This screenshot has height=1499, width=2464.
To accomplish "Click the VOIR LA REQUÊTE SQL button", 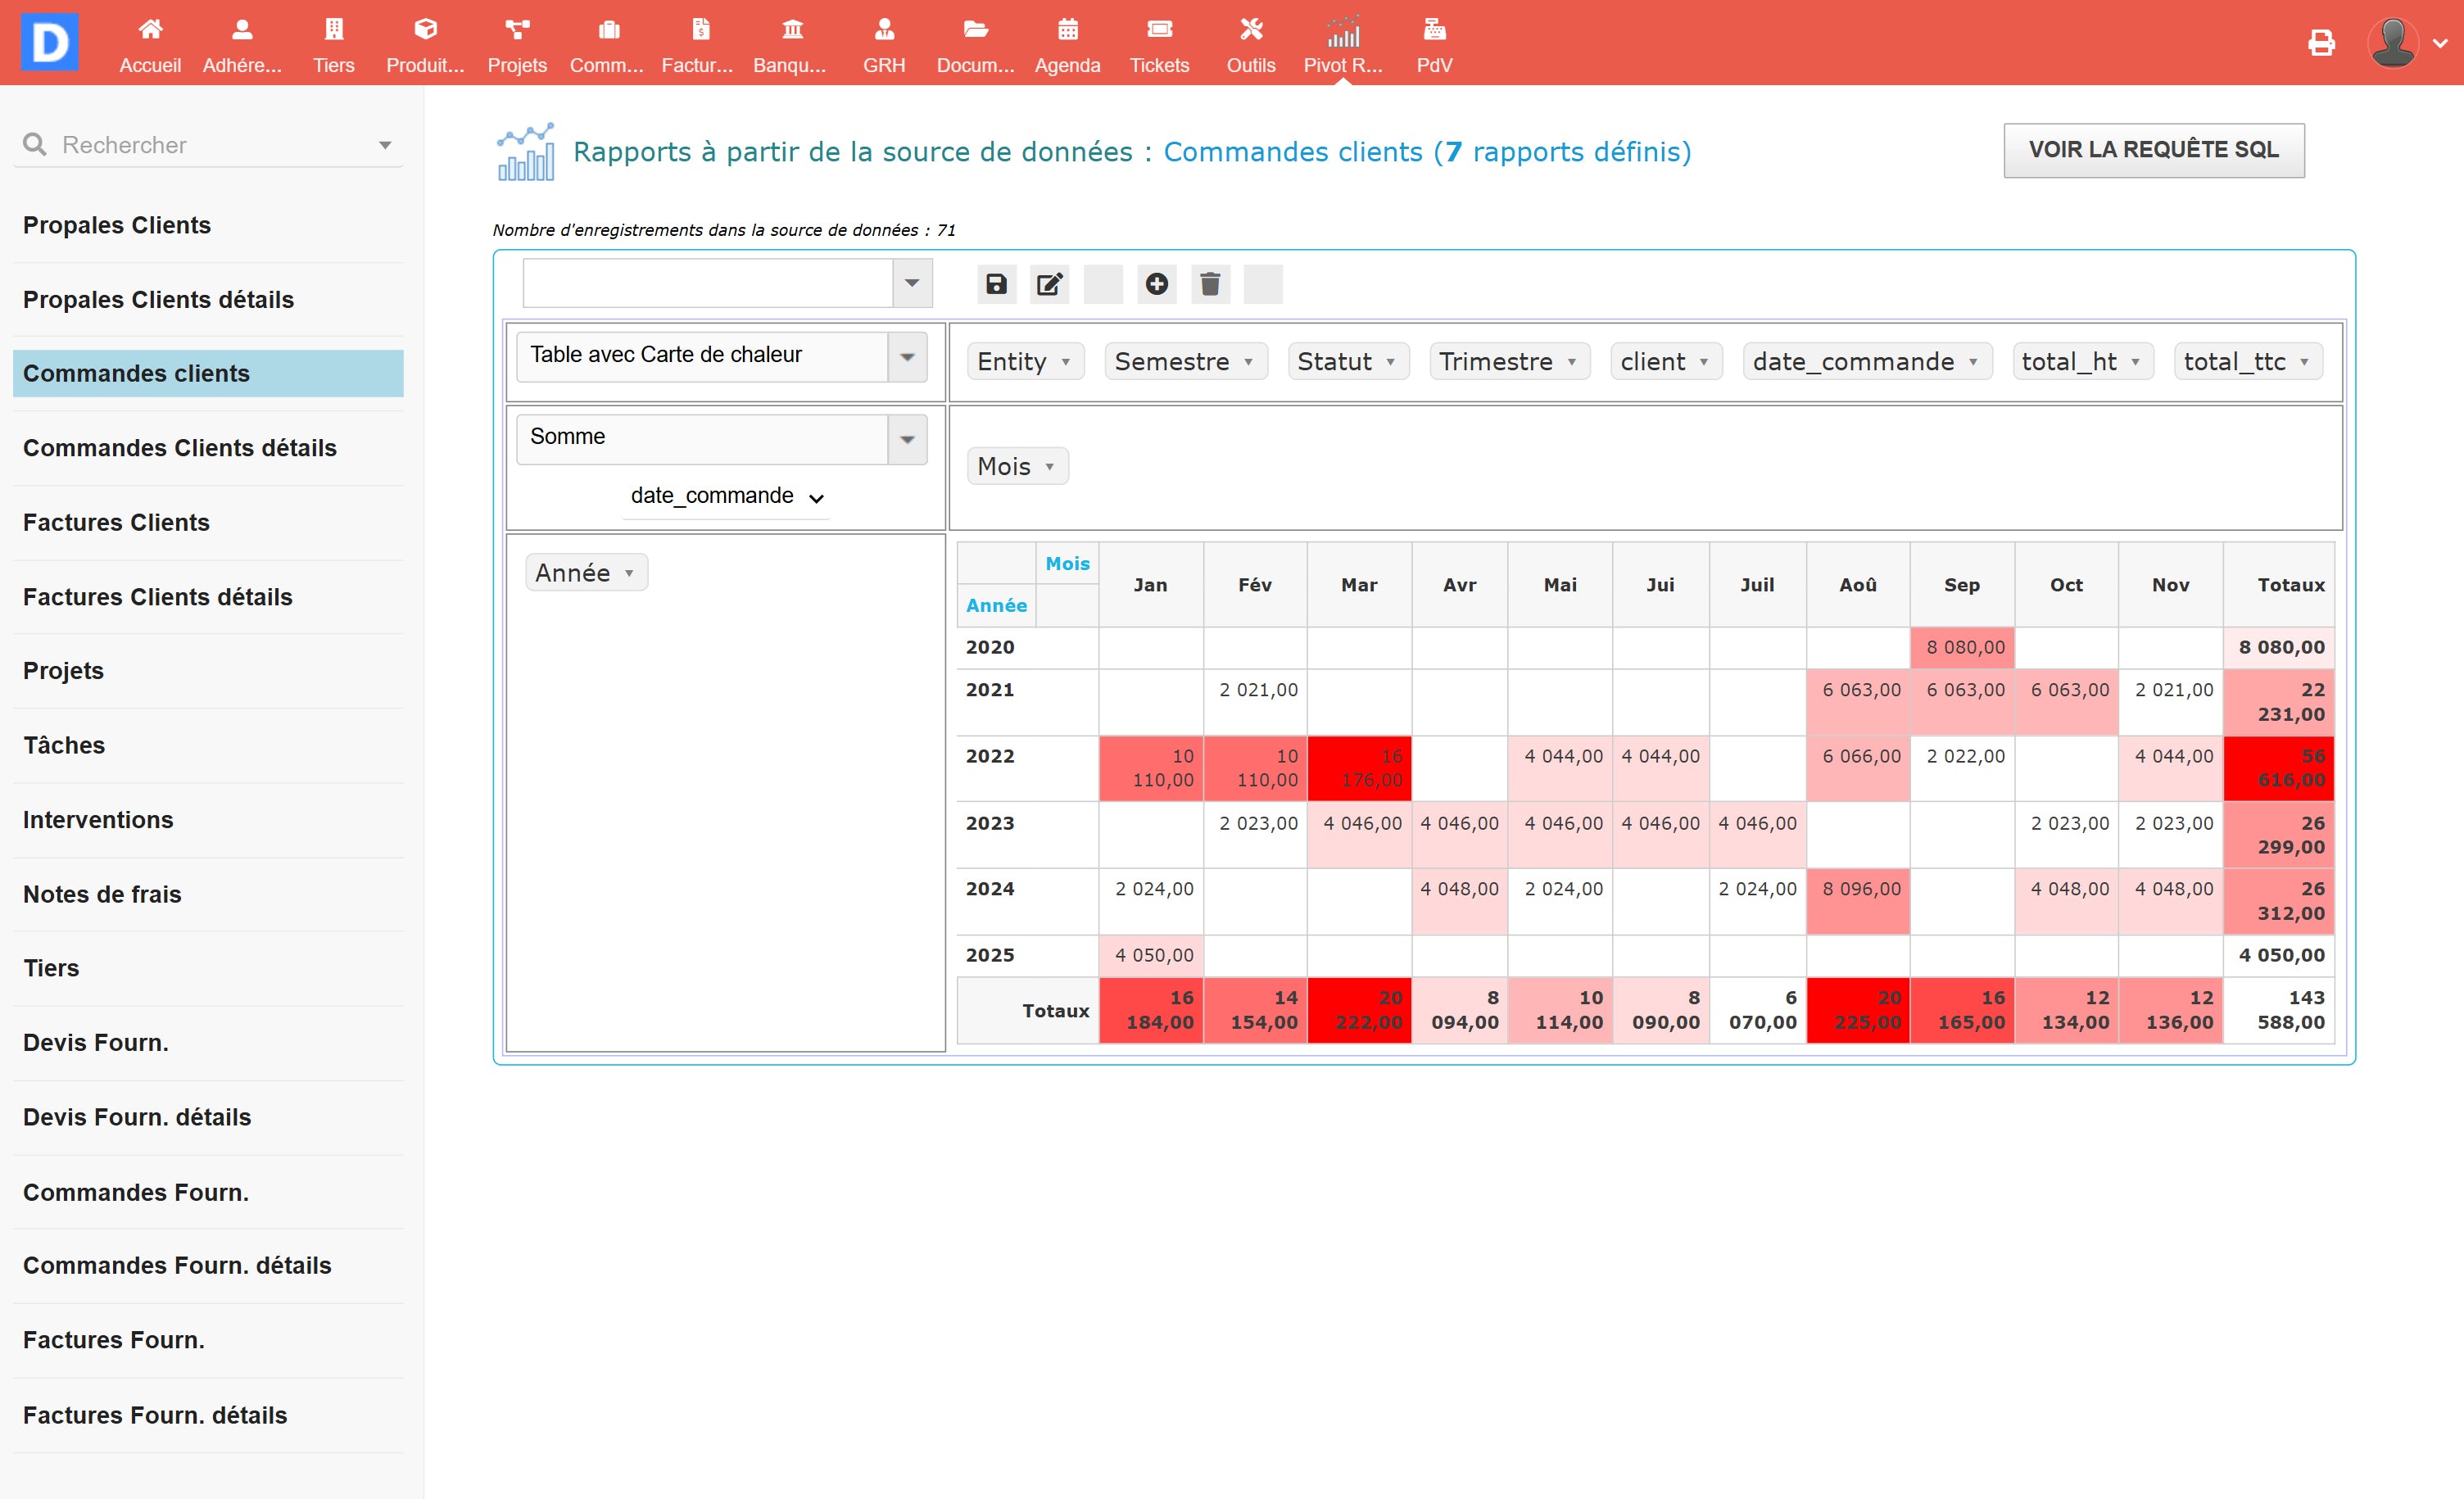I will [x=2153, y=150].
